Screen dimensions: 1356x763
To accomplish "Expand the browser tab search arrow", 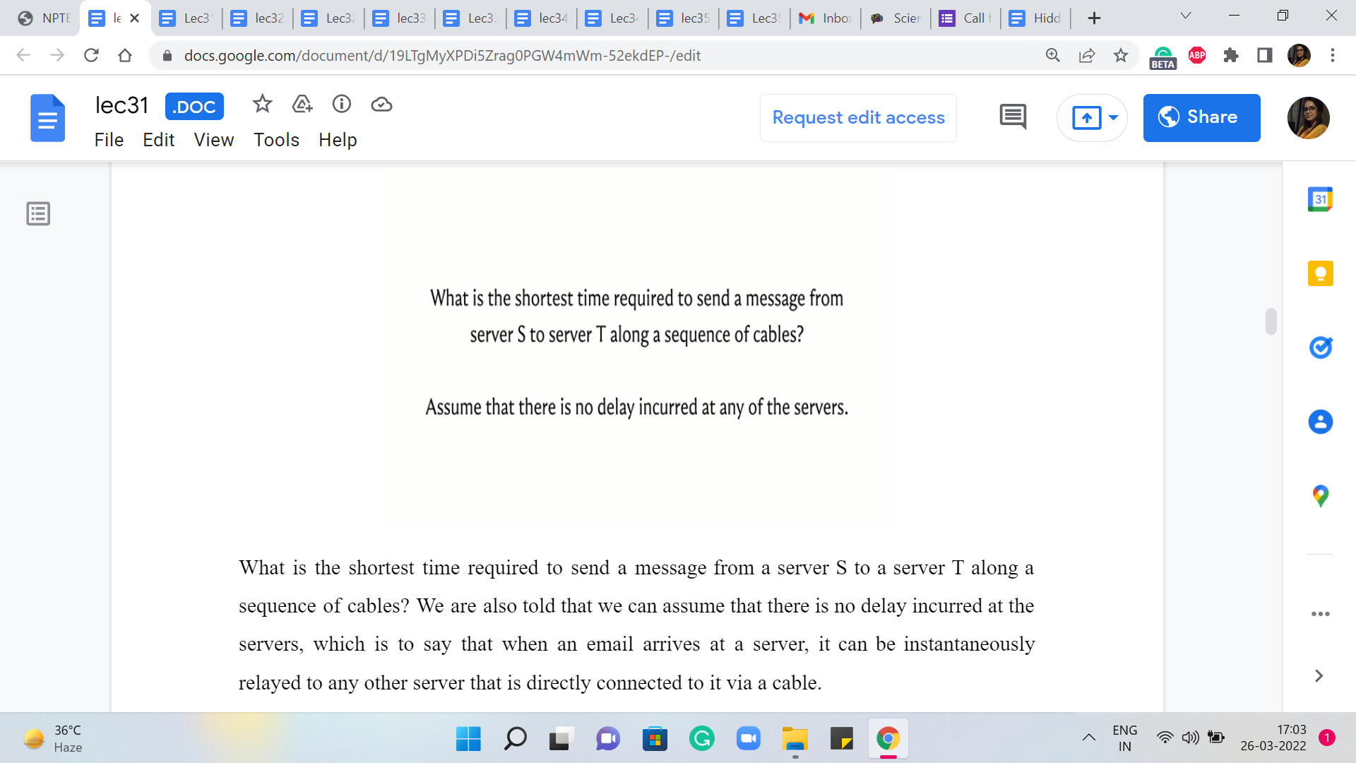I will 1186,16.
